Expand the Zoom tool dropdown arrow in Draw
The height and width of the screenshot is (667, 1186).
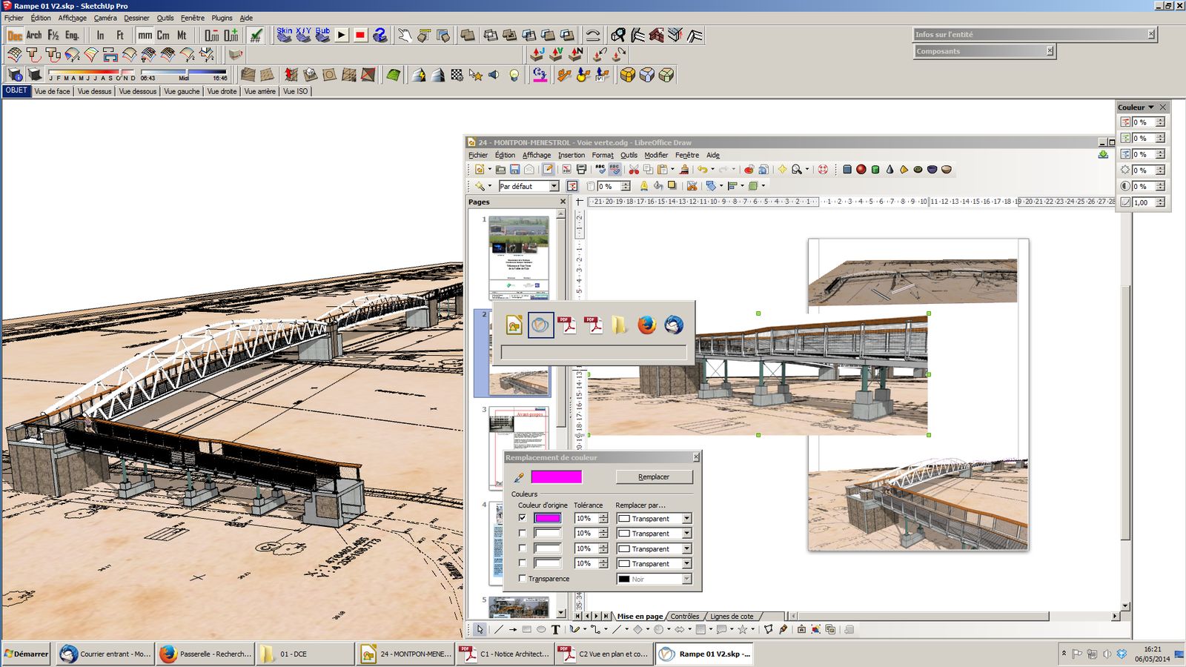807,170
